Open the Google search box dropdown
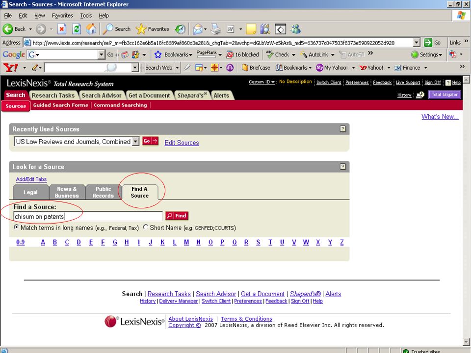The height and width of the screenshot is (353, 471). pyautogui.click(x=102, y=54)
